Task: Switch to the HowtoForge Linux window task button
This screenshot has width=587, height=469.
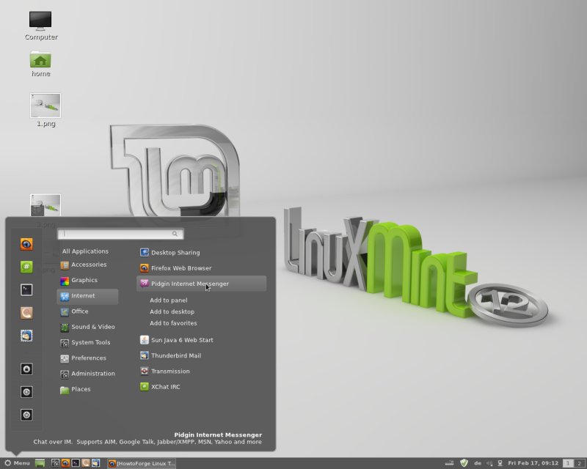Action: click(x=142, y=463)
